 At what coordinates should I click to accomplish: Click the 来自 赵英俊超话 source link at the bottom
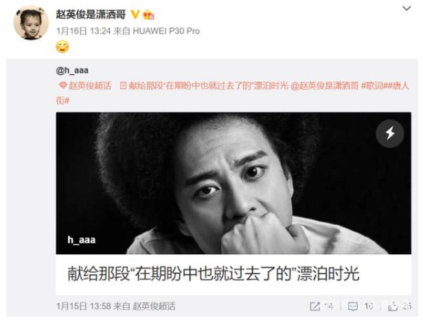pyautogui.click(x=144, y=307)
